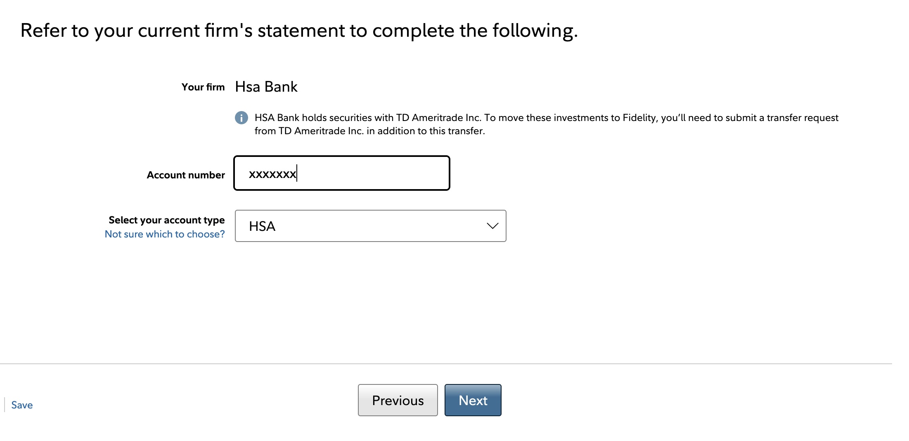
Task: Click the currently selected HSA value
Action: (261, 226)
